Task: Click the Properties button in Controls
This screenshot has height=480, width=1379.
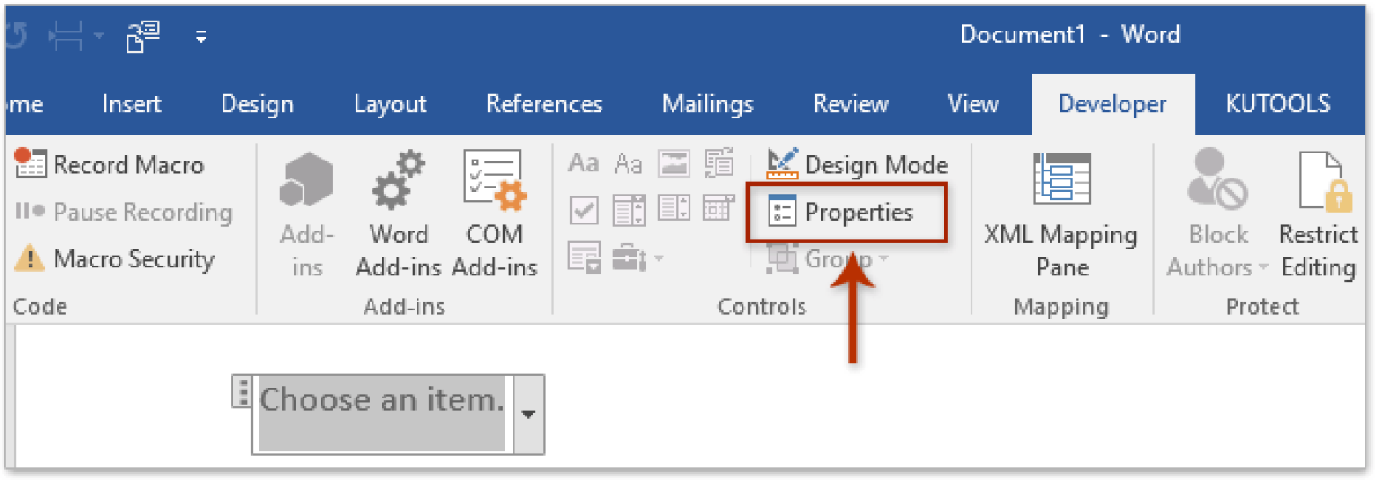Action: 845,213
